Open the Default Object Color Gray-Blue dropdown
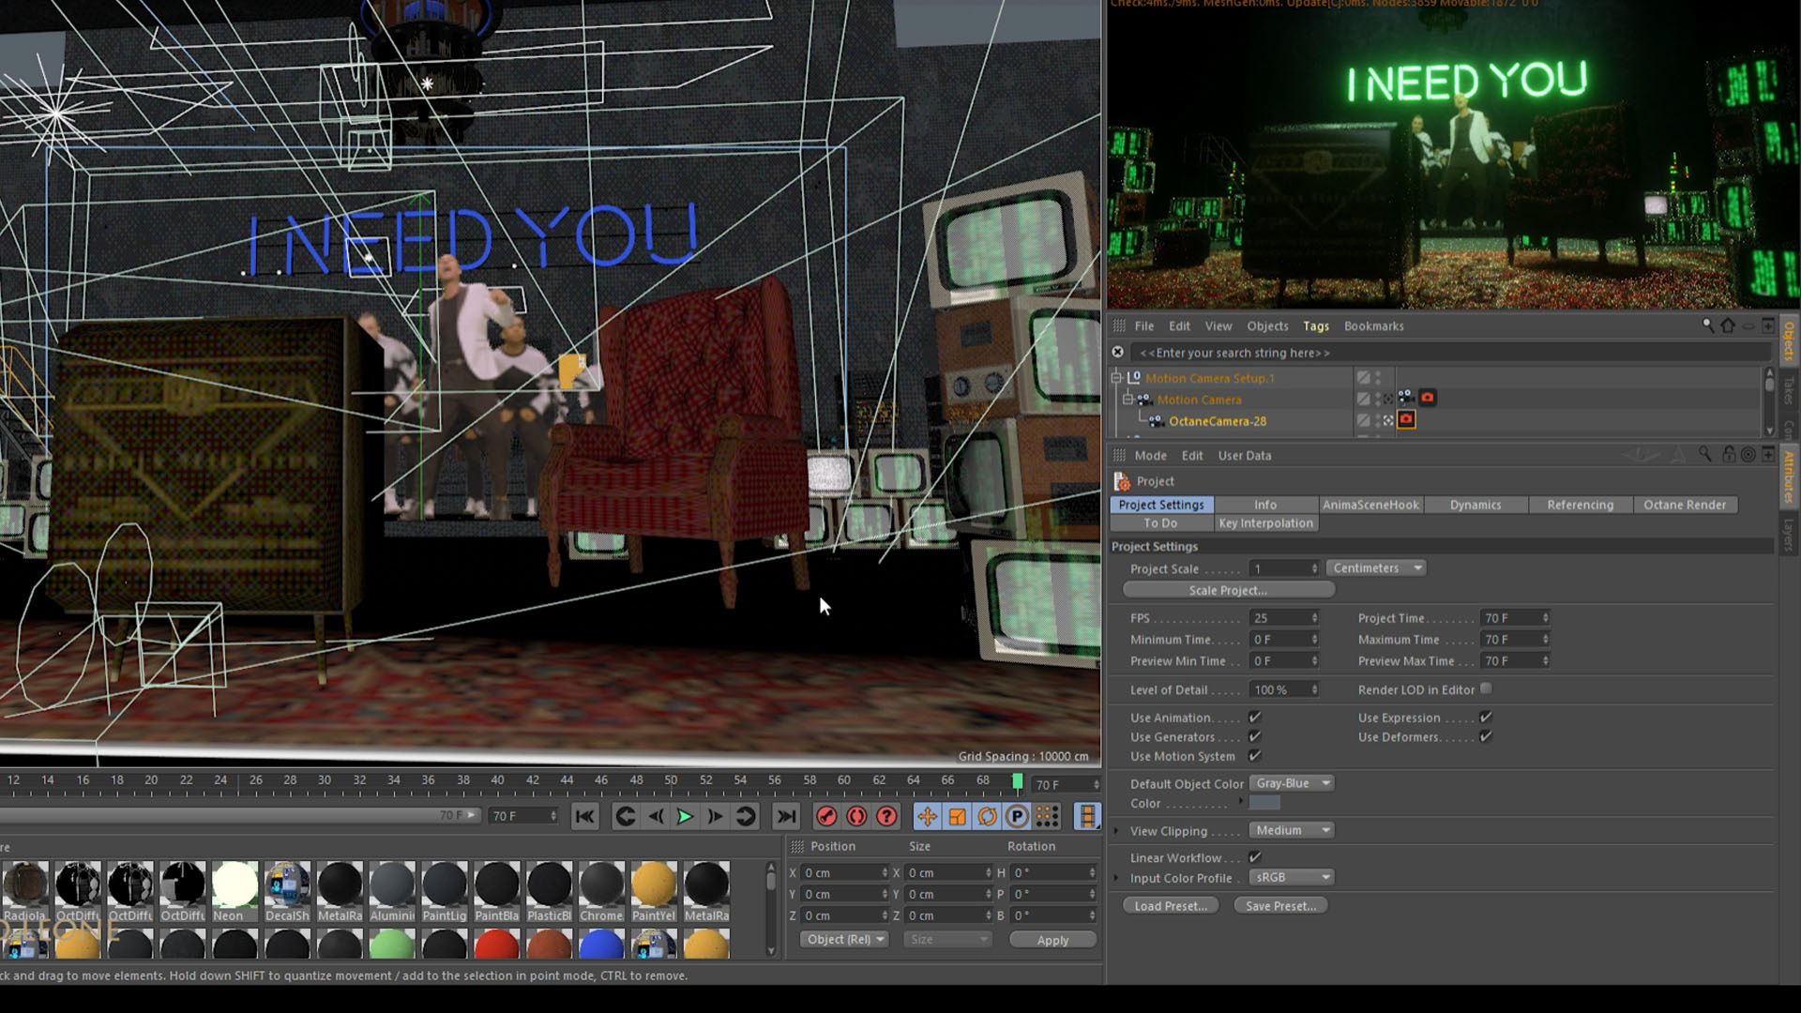This screenshot has width=1801, height=1013. point(1292,782)
